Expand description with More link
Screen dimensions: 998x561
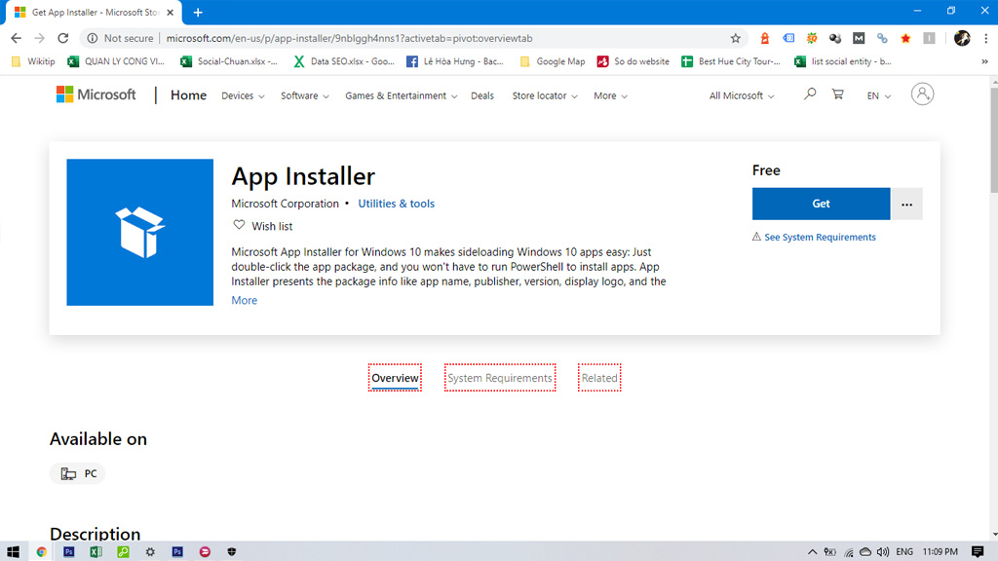[245, 300]
